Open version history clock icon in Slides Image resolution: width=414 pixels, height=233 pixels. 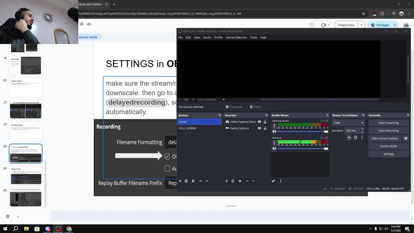pos(311,25)
